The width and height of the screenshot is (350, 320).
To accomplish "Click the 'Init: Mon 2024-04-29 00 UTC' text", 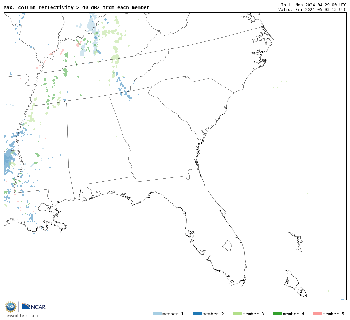I will tap(314, 5).
